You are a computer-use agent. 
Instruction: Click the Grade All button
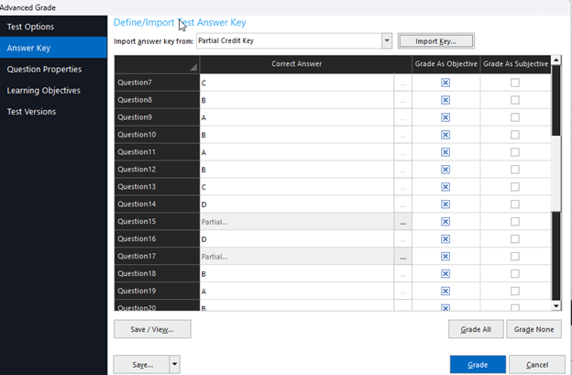click(x=476, y=329)
